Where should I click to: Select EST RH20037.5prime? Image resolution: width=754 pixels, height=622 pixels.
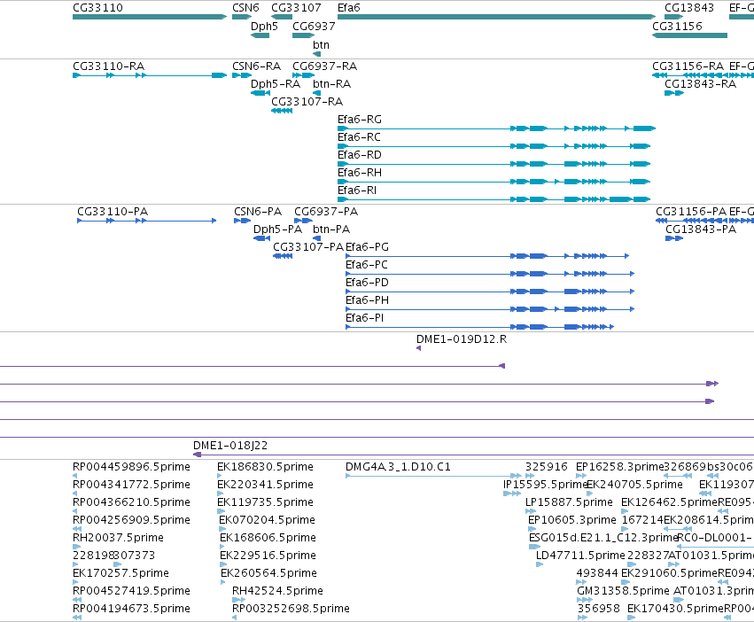[x=76, y=547]
